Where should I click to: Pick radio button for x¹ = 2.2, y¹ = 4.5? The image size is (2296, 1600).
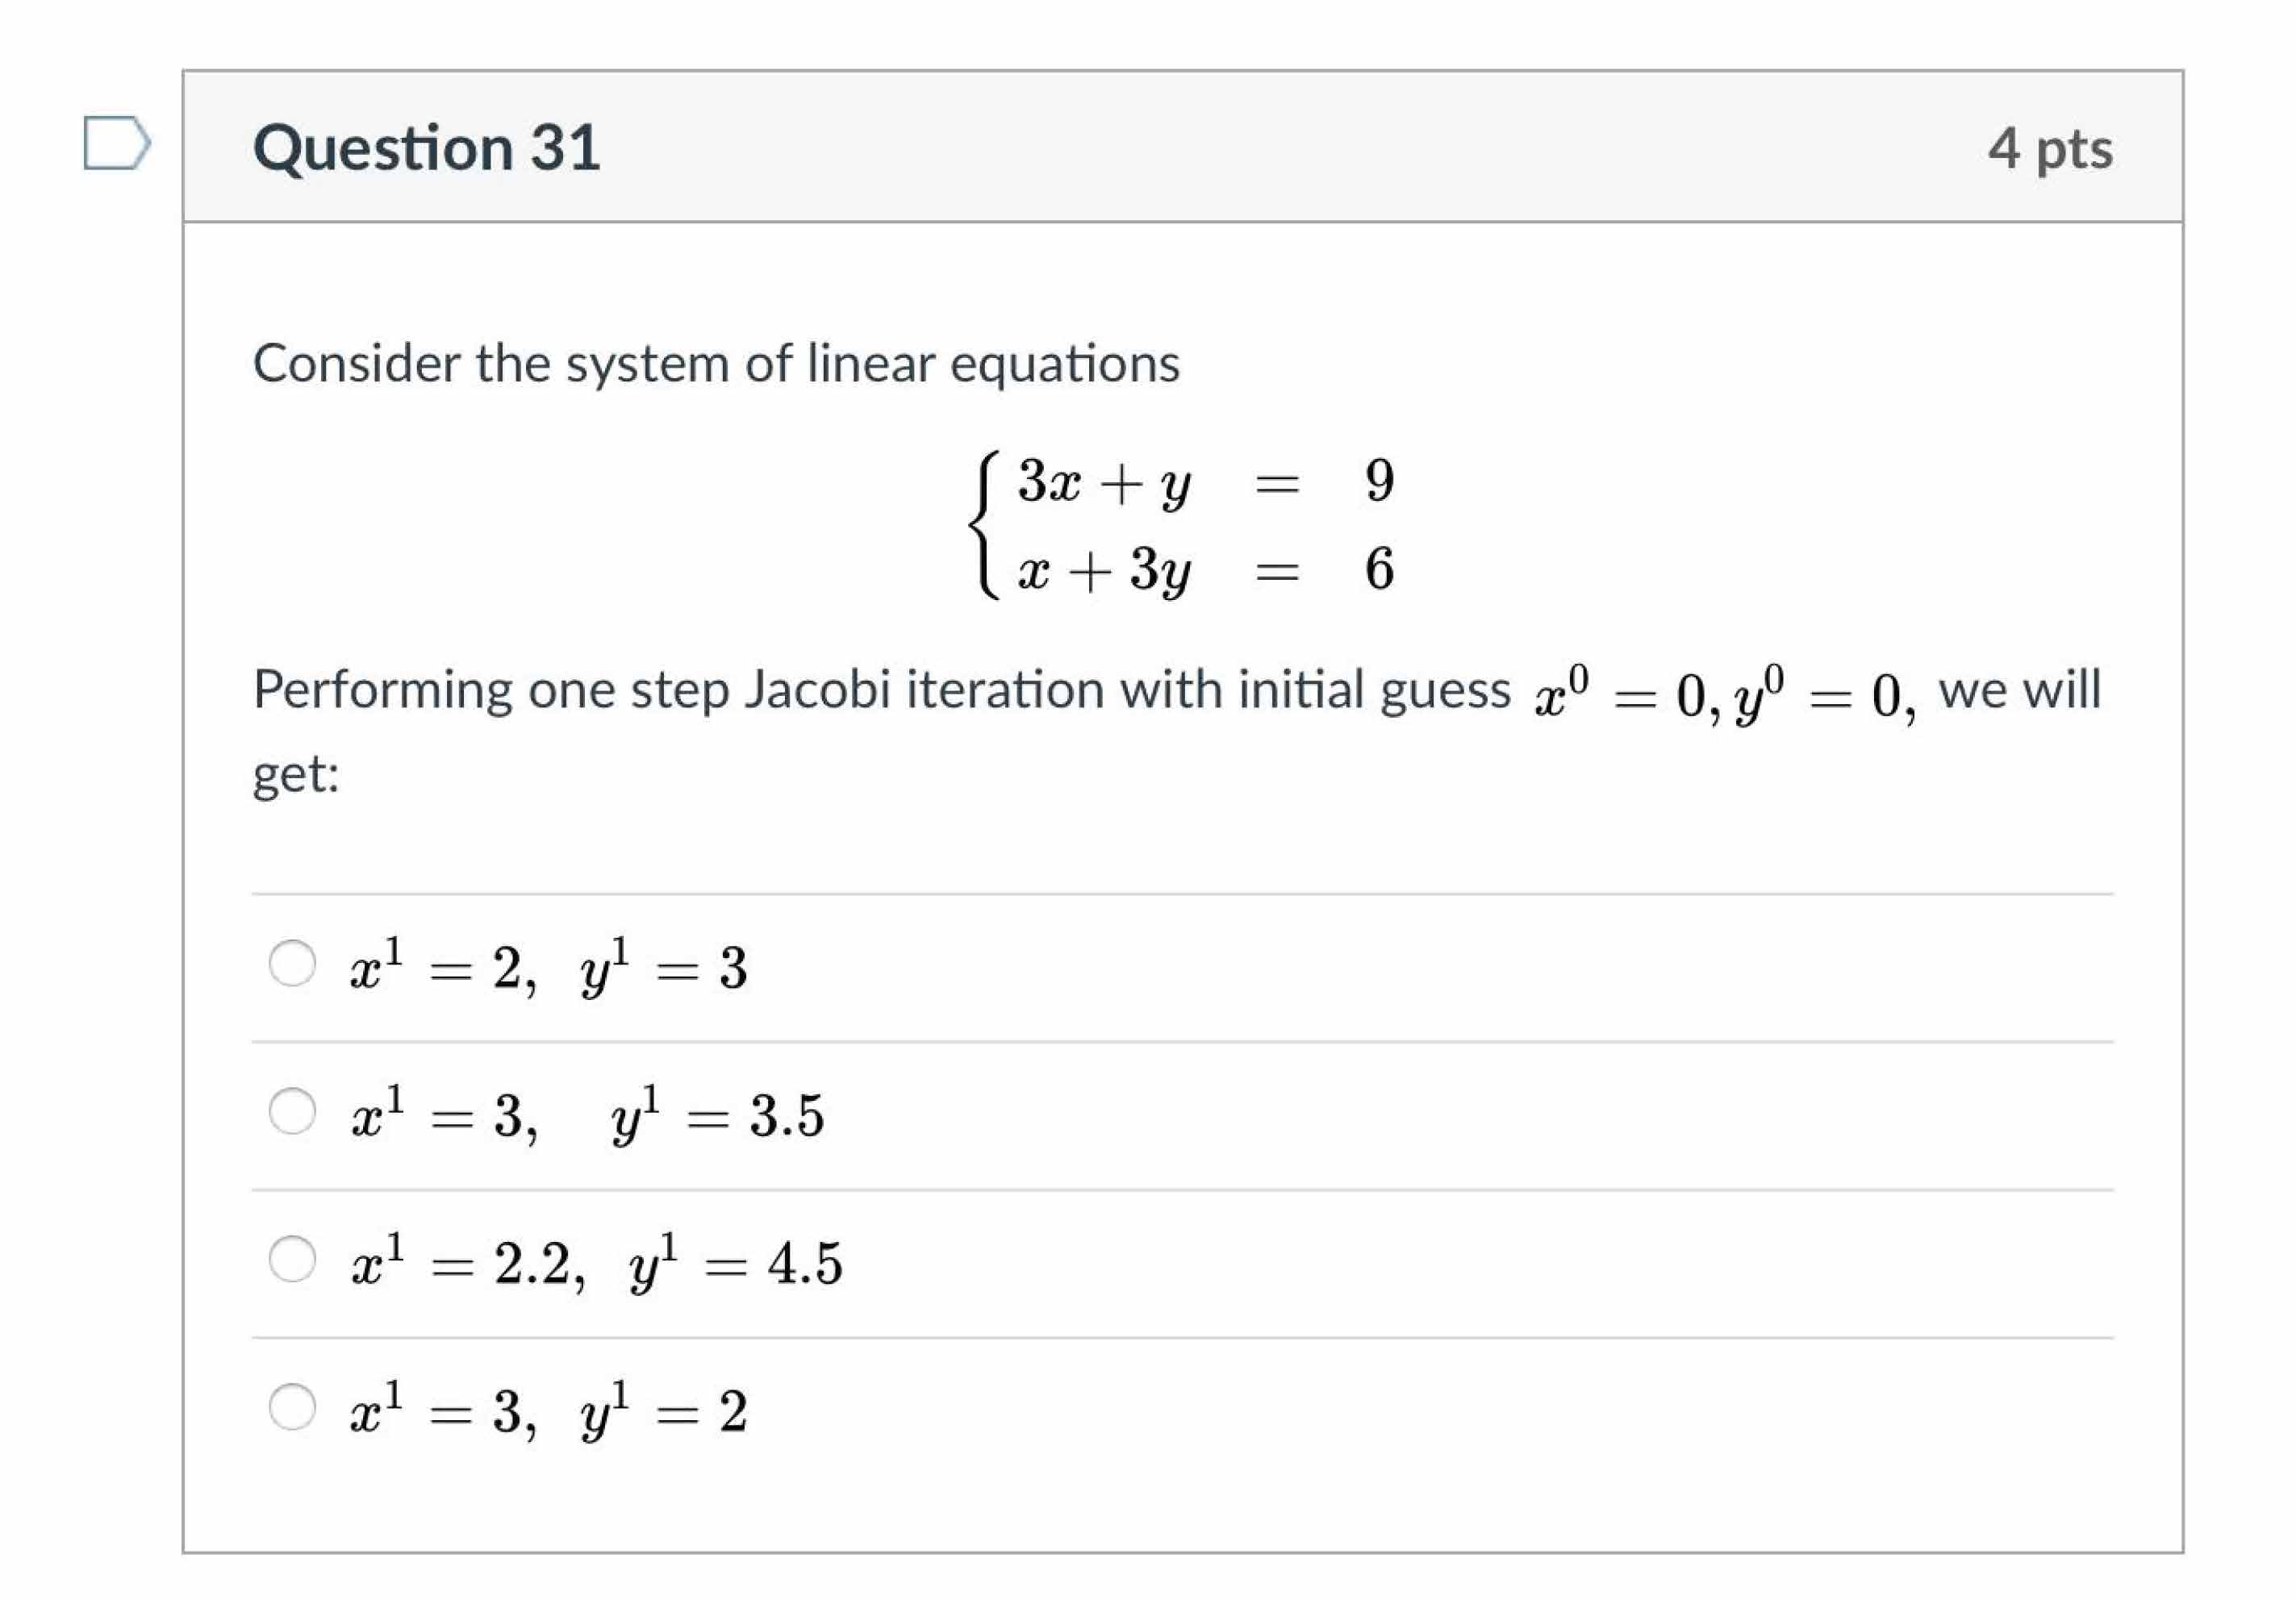[292, 1258]
